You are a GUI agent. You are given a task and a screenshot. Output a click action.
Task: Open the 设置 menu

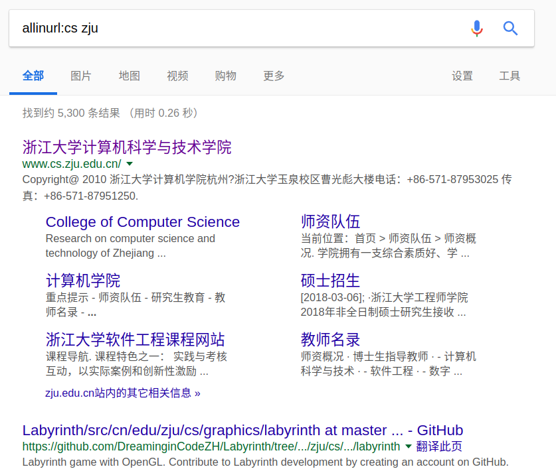point(462,76)
